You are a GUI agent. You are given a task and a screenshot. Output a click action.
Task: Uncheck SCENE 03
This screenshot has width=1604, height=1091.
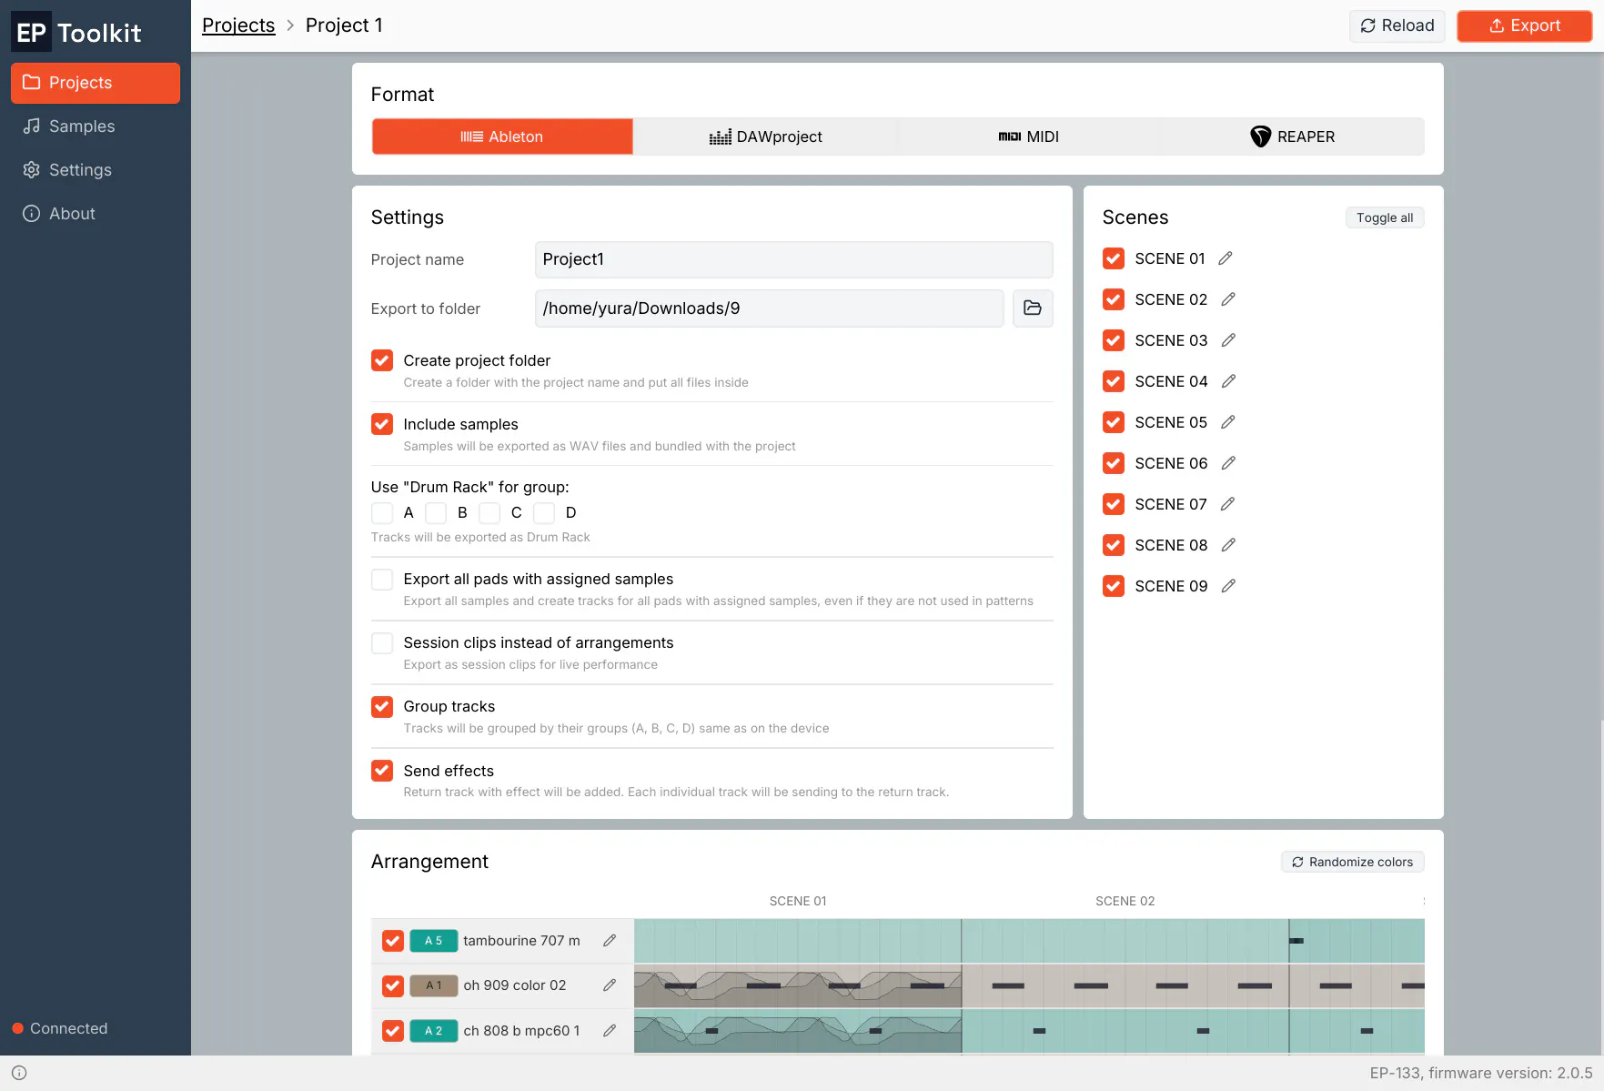1114,340
